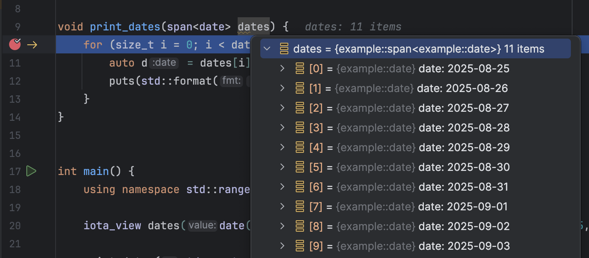
Task: Click line number 17 in the gutter
Action: point(15,171)
